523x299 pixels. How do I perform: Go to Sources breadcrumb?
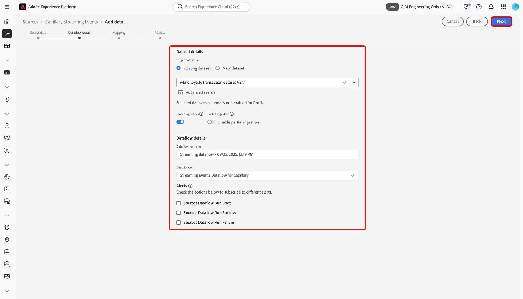pyautogui.click(x=31, y=22)
